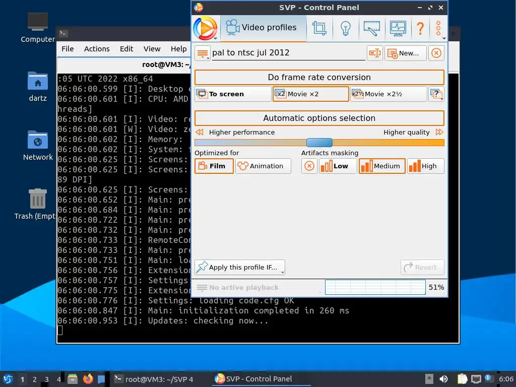Toggle 'Automatic options selection'

click(319, 118)
